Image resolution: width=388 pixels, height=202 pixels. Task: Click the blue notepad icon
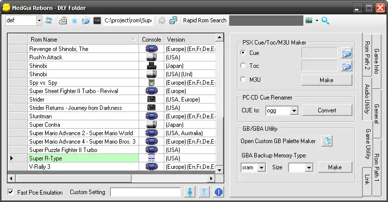pos(204,192)
